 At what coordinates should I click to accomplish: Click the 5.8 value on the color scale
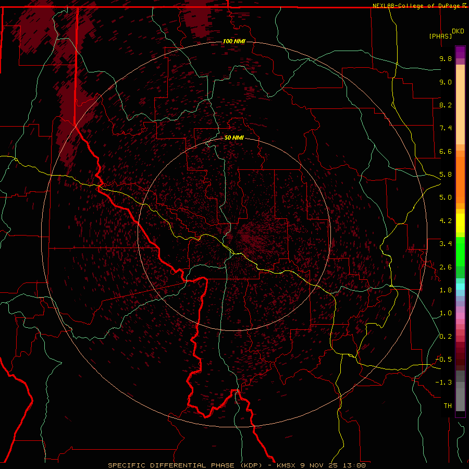(x=446, y=175)
